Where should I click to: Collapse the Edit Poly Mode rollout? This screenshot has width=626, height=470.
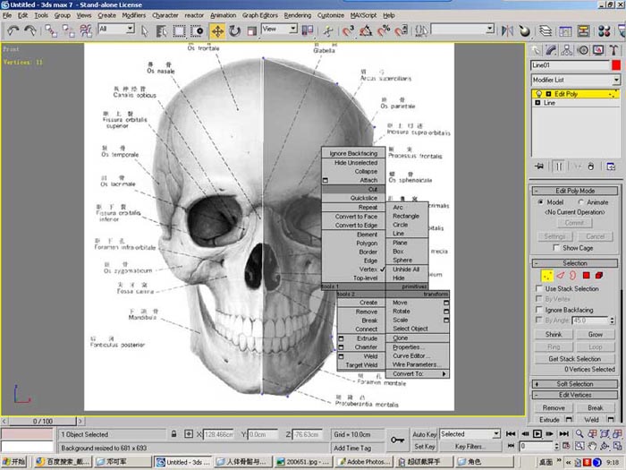575,191
